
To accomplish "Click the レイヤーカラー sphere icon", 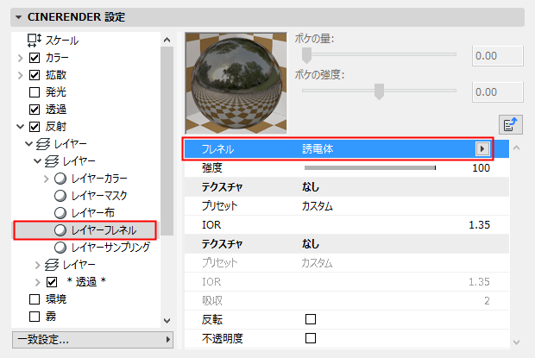I will (x=60, y=179).
